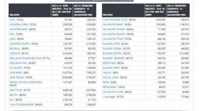
Task: Click right table Prabowo Subianto column header
Action: click(178, 10)
